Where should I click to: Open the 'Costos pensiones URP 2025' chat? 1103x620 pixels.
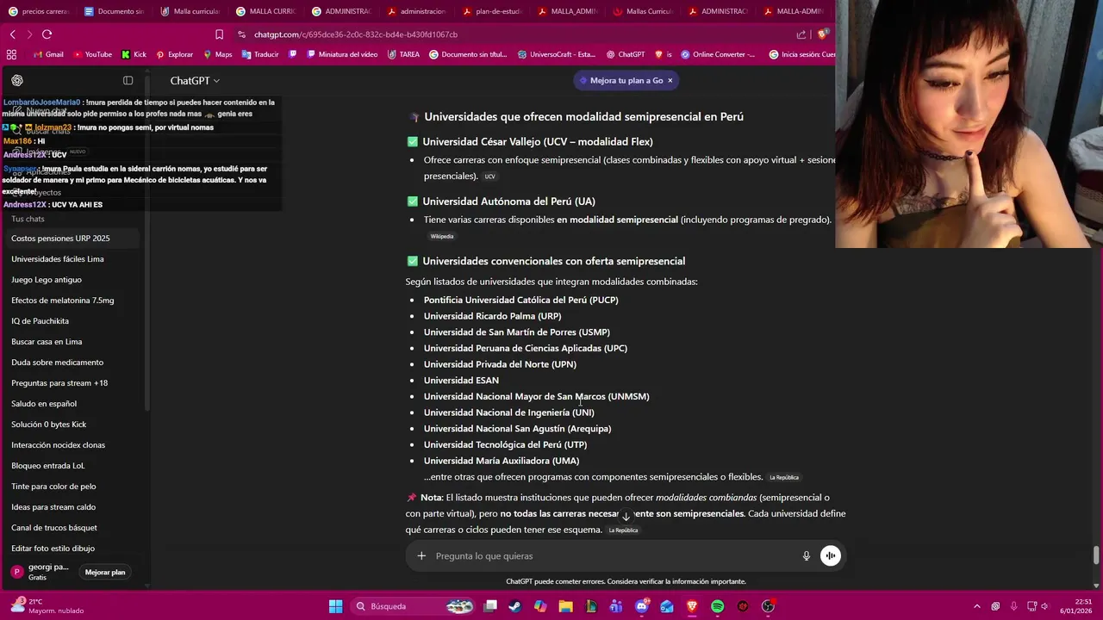coord(72,238)
